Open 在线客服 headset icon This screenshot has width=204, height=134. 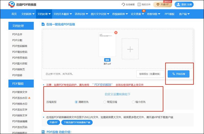pyautogui.click(x=123, y=4)
